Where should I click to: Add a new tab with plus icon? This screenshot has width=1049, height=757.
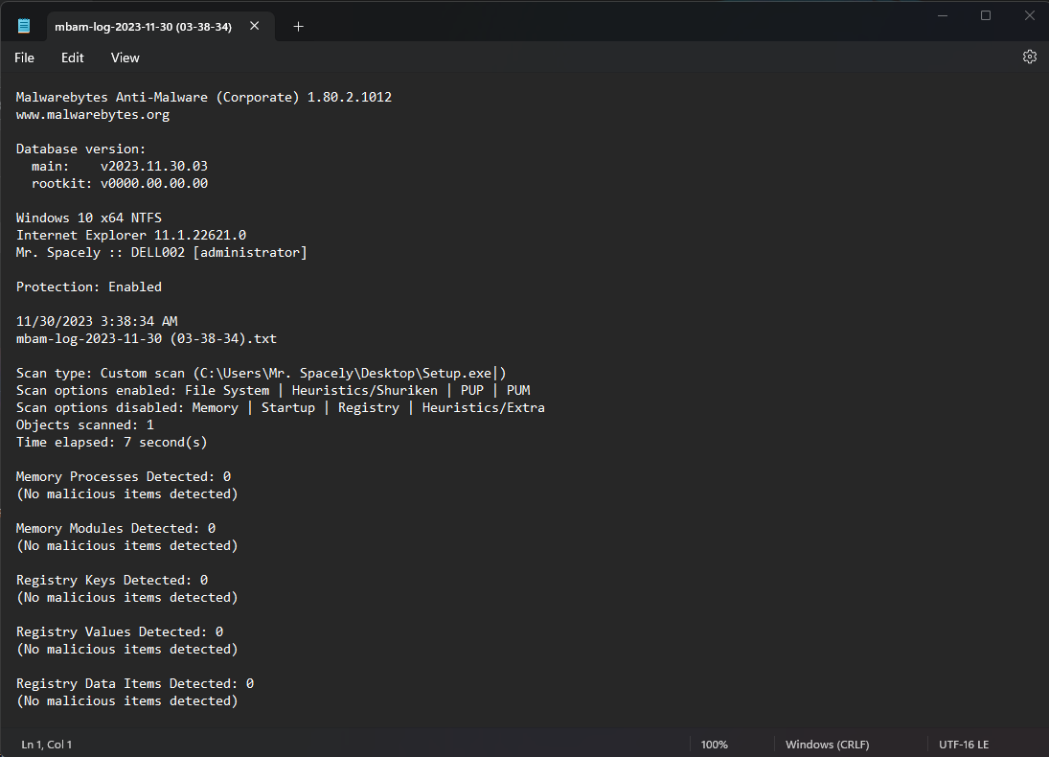tap(298, 27)
